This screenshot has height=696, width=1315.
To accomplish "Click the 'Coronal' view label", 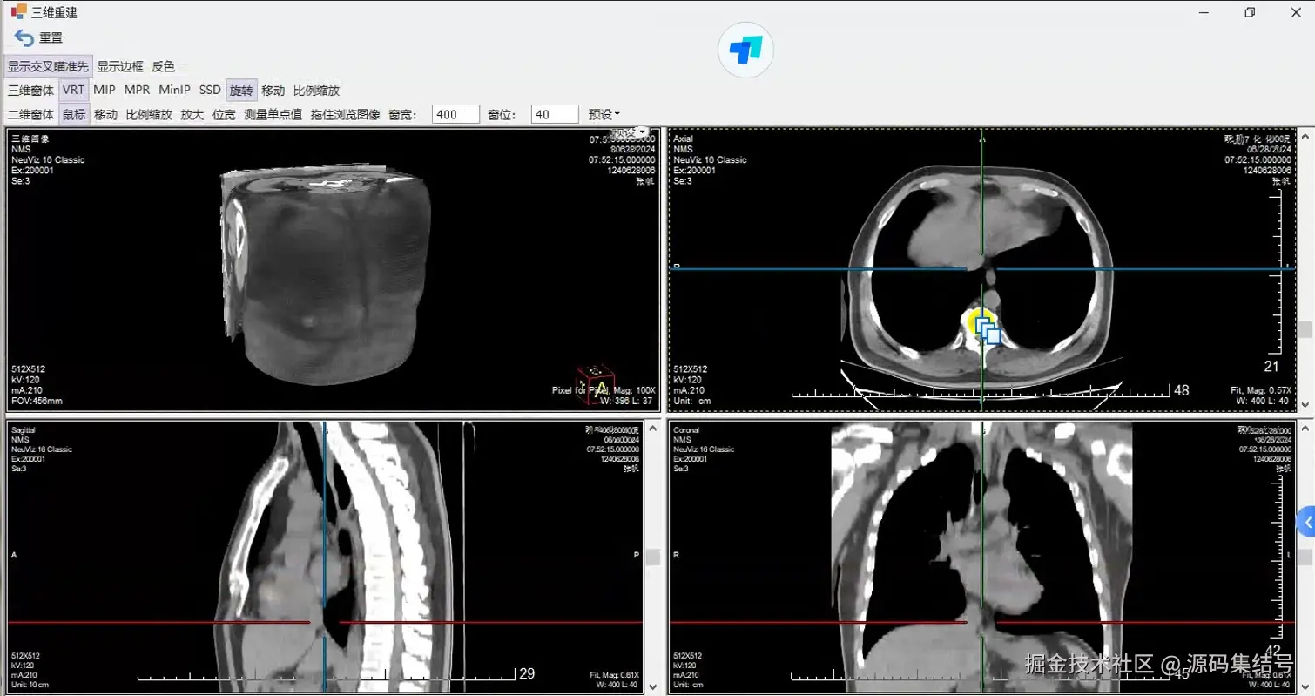I will coord(686,430).
